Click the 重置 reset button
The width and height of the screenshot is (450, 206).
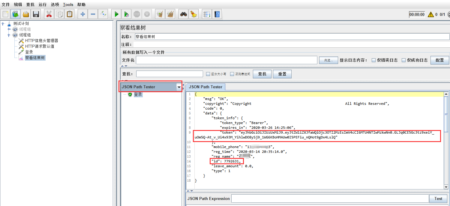coord(282,74)
